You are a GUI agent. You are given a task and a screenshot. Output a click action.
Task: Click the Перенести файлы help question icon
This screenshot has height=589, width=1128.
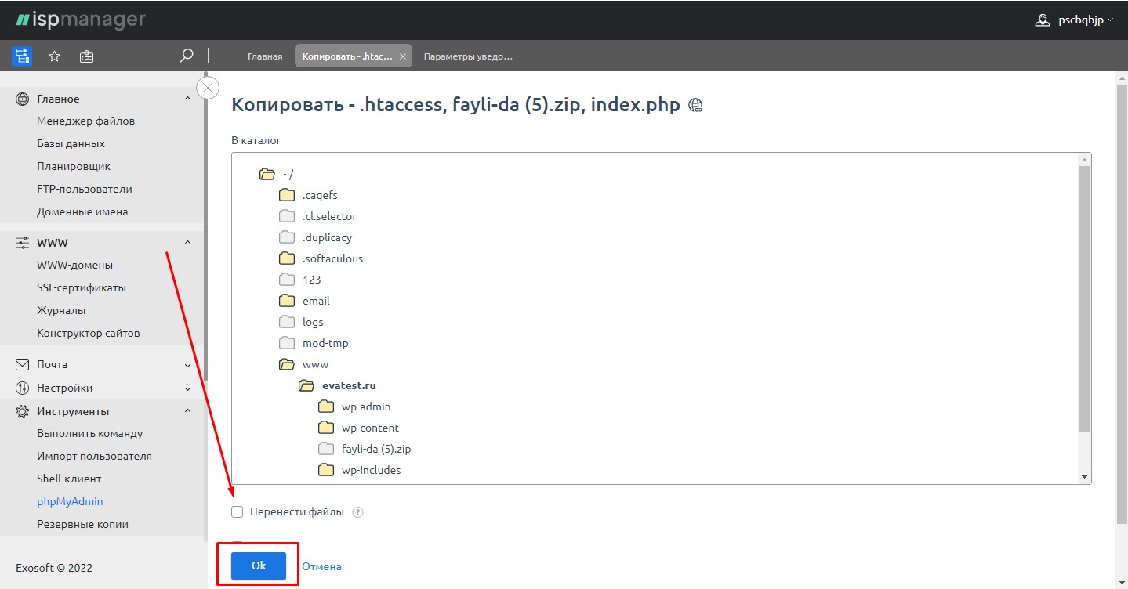tap(358, 512)
